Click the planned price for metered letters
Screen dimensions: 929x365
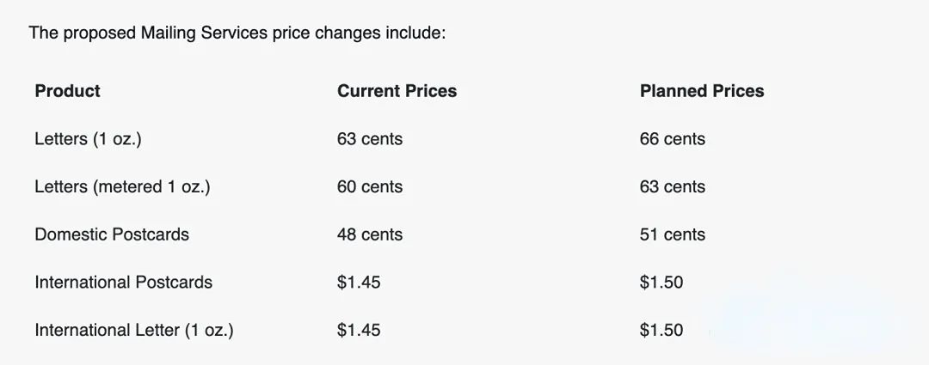click(672, 187)
